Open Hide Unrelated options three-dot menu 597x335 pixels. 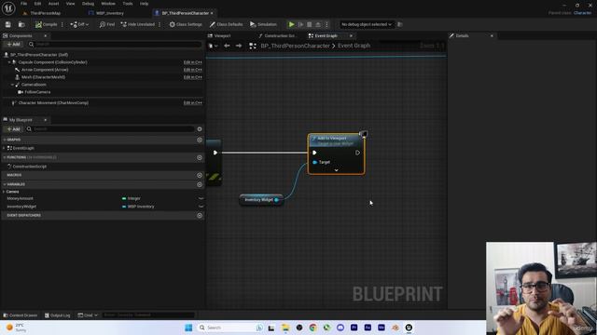click(x=160, y=24)
